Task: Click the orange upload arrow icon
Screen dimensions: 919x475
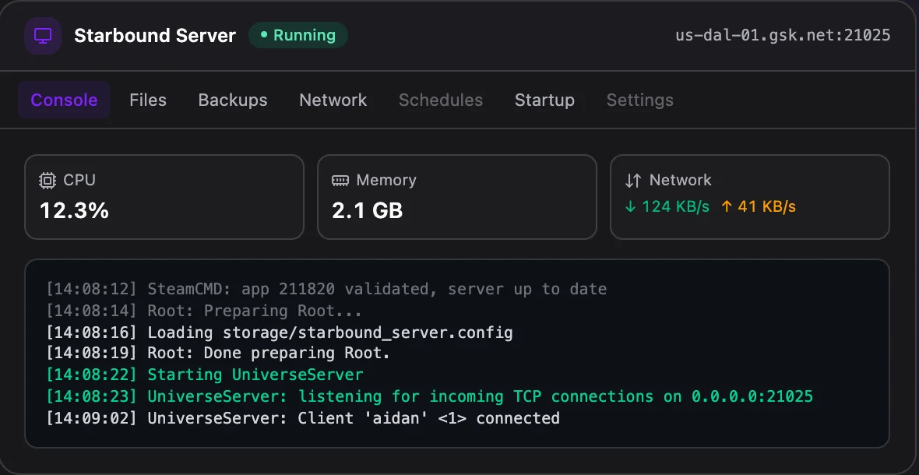Action: pos(726,207)
